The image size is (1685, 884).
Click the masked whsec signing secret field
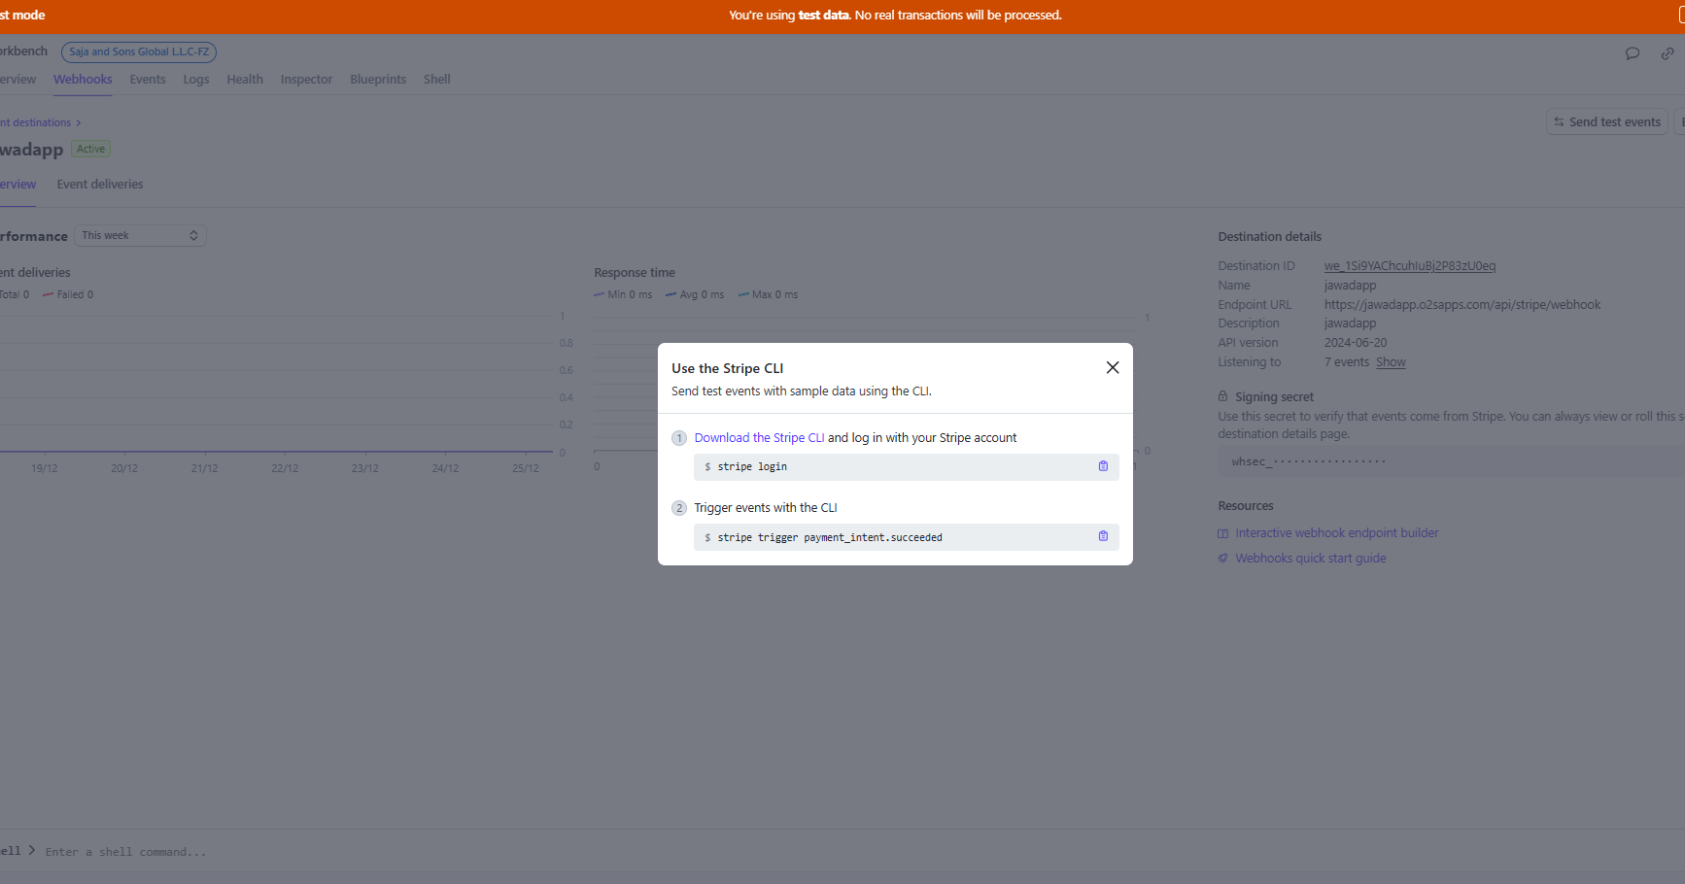(x=1452, y=461)
